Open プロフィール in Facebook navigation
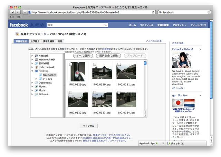The height and width of the screenshot is (157, 221). coord(146,25)
